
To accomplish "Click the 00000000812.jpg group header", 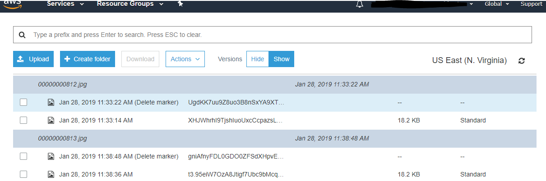I will [x=275, y=85].
